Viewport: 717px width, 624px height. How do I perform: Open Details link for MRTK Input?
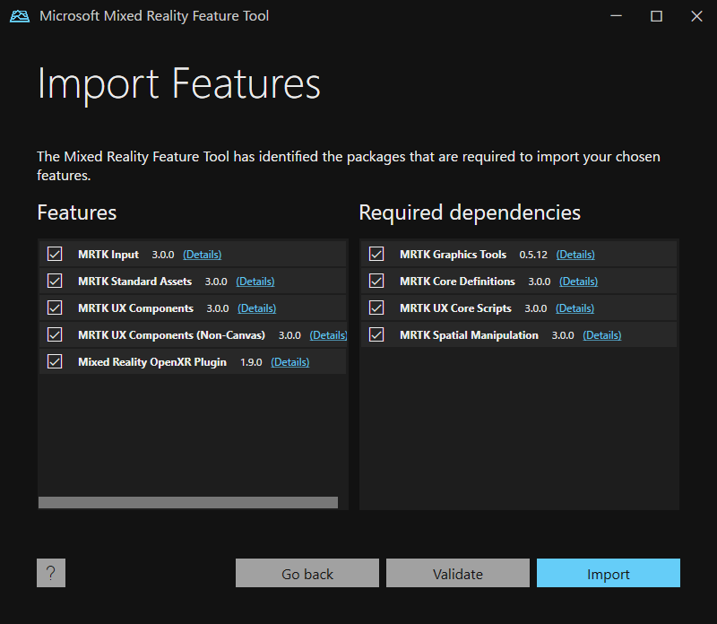click(203, 255)
